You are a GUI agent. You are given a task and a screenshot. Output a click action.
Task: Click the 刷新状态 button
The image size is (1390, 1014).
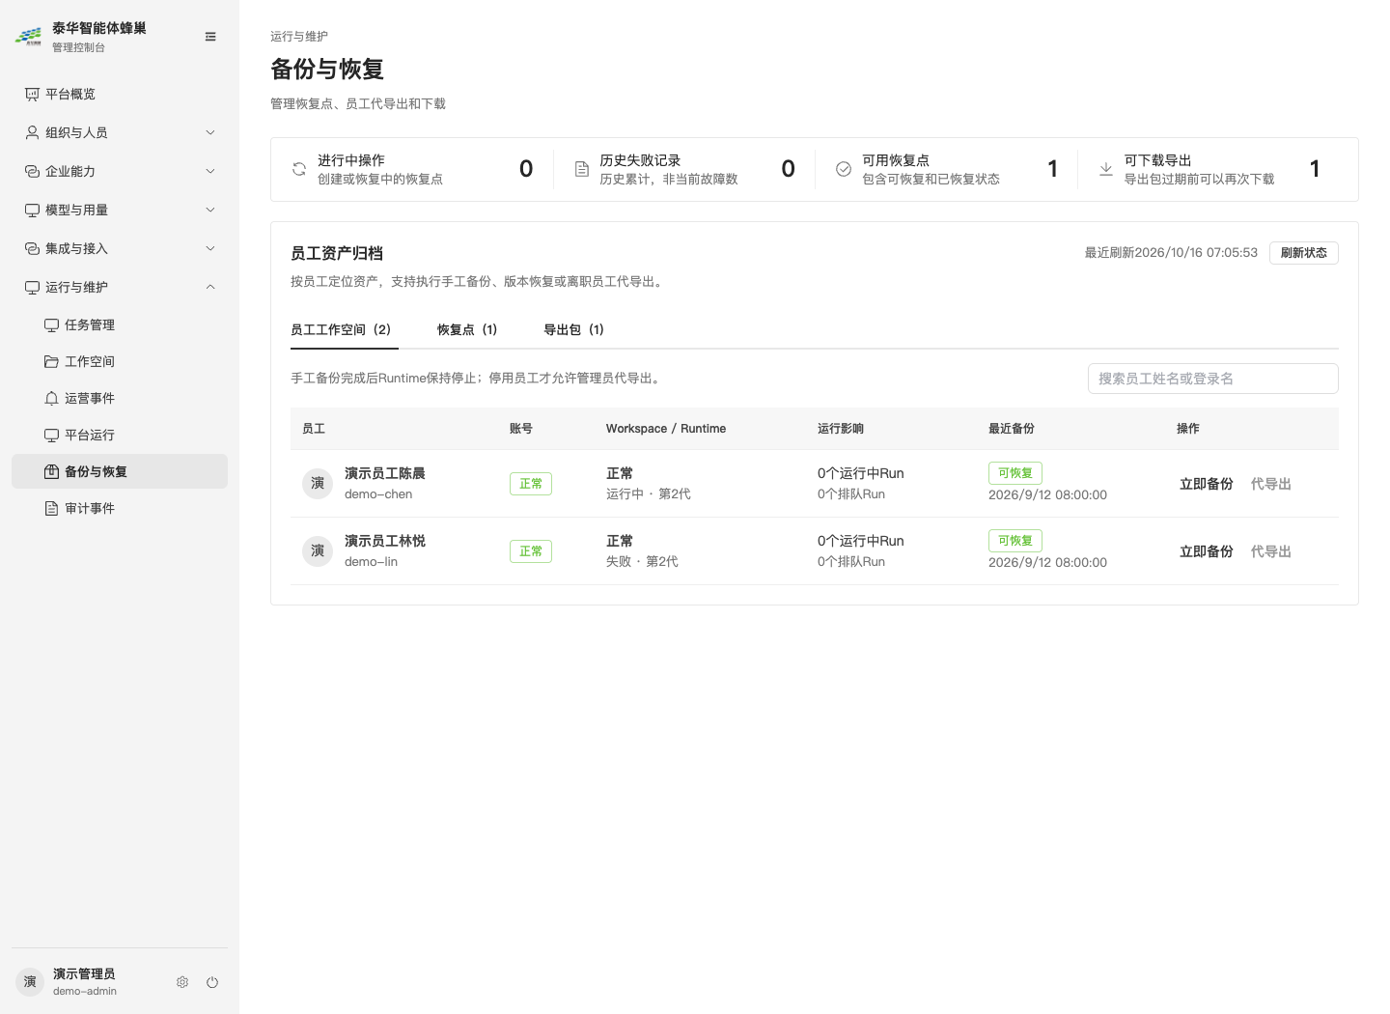pos(1304,253)
